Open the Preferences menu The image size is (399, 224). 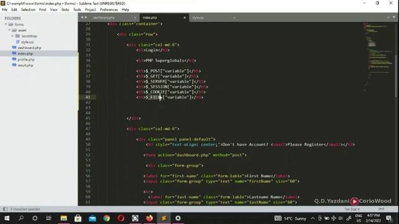(108, 10)
